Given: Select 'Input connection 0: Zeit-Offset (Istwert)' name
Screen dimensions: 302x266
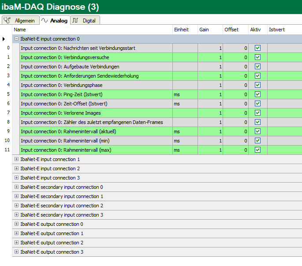Looking at the screenshot, I should [x=96, y=104].
